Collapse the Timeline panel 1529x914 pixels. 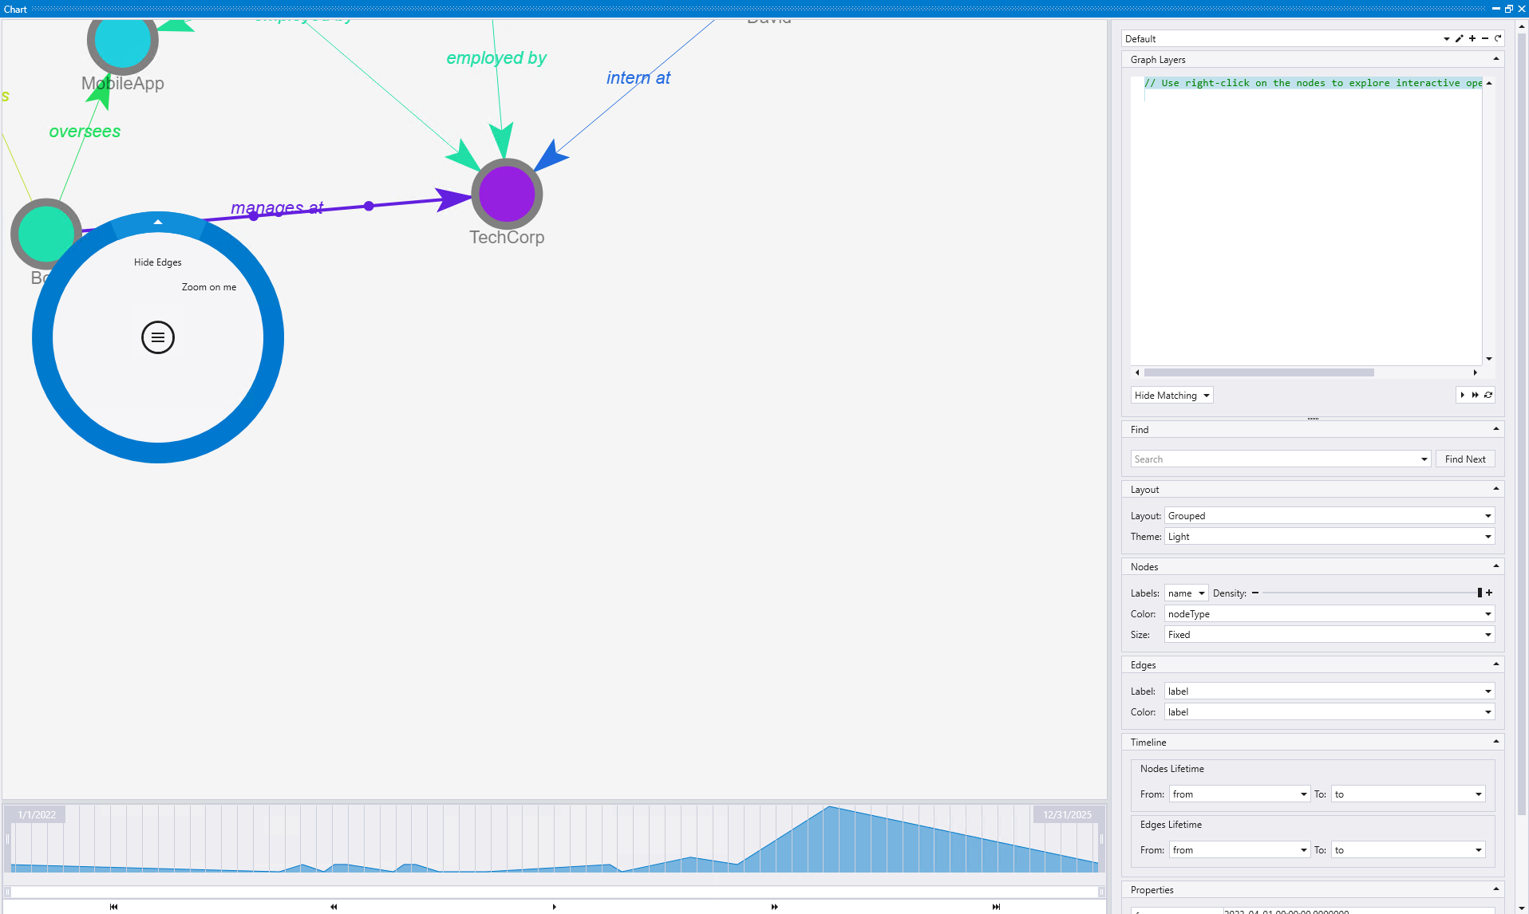click(1495, 742)
